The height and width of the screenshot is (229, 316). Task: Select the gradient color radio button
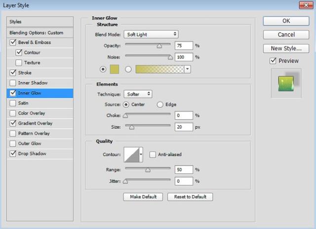[x=128, y=69]
